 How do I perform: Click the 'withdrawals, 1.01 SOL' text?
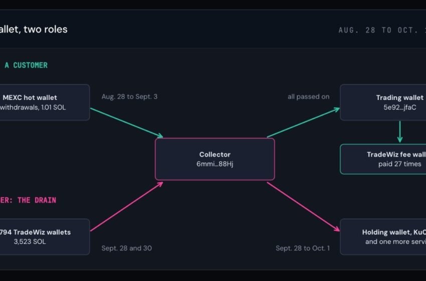click(x=33, y=107)
